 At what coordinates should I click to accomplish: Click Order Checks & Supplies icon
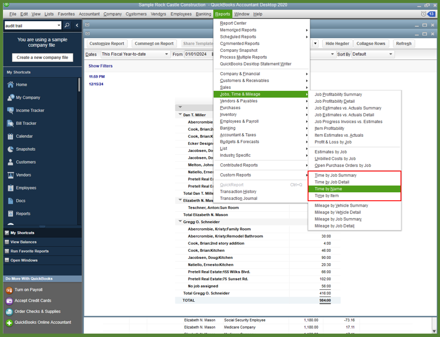[9, 312]
